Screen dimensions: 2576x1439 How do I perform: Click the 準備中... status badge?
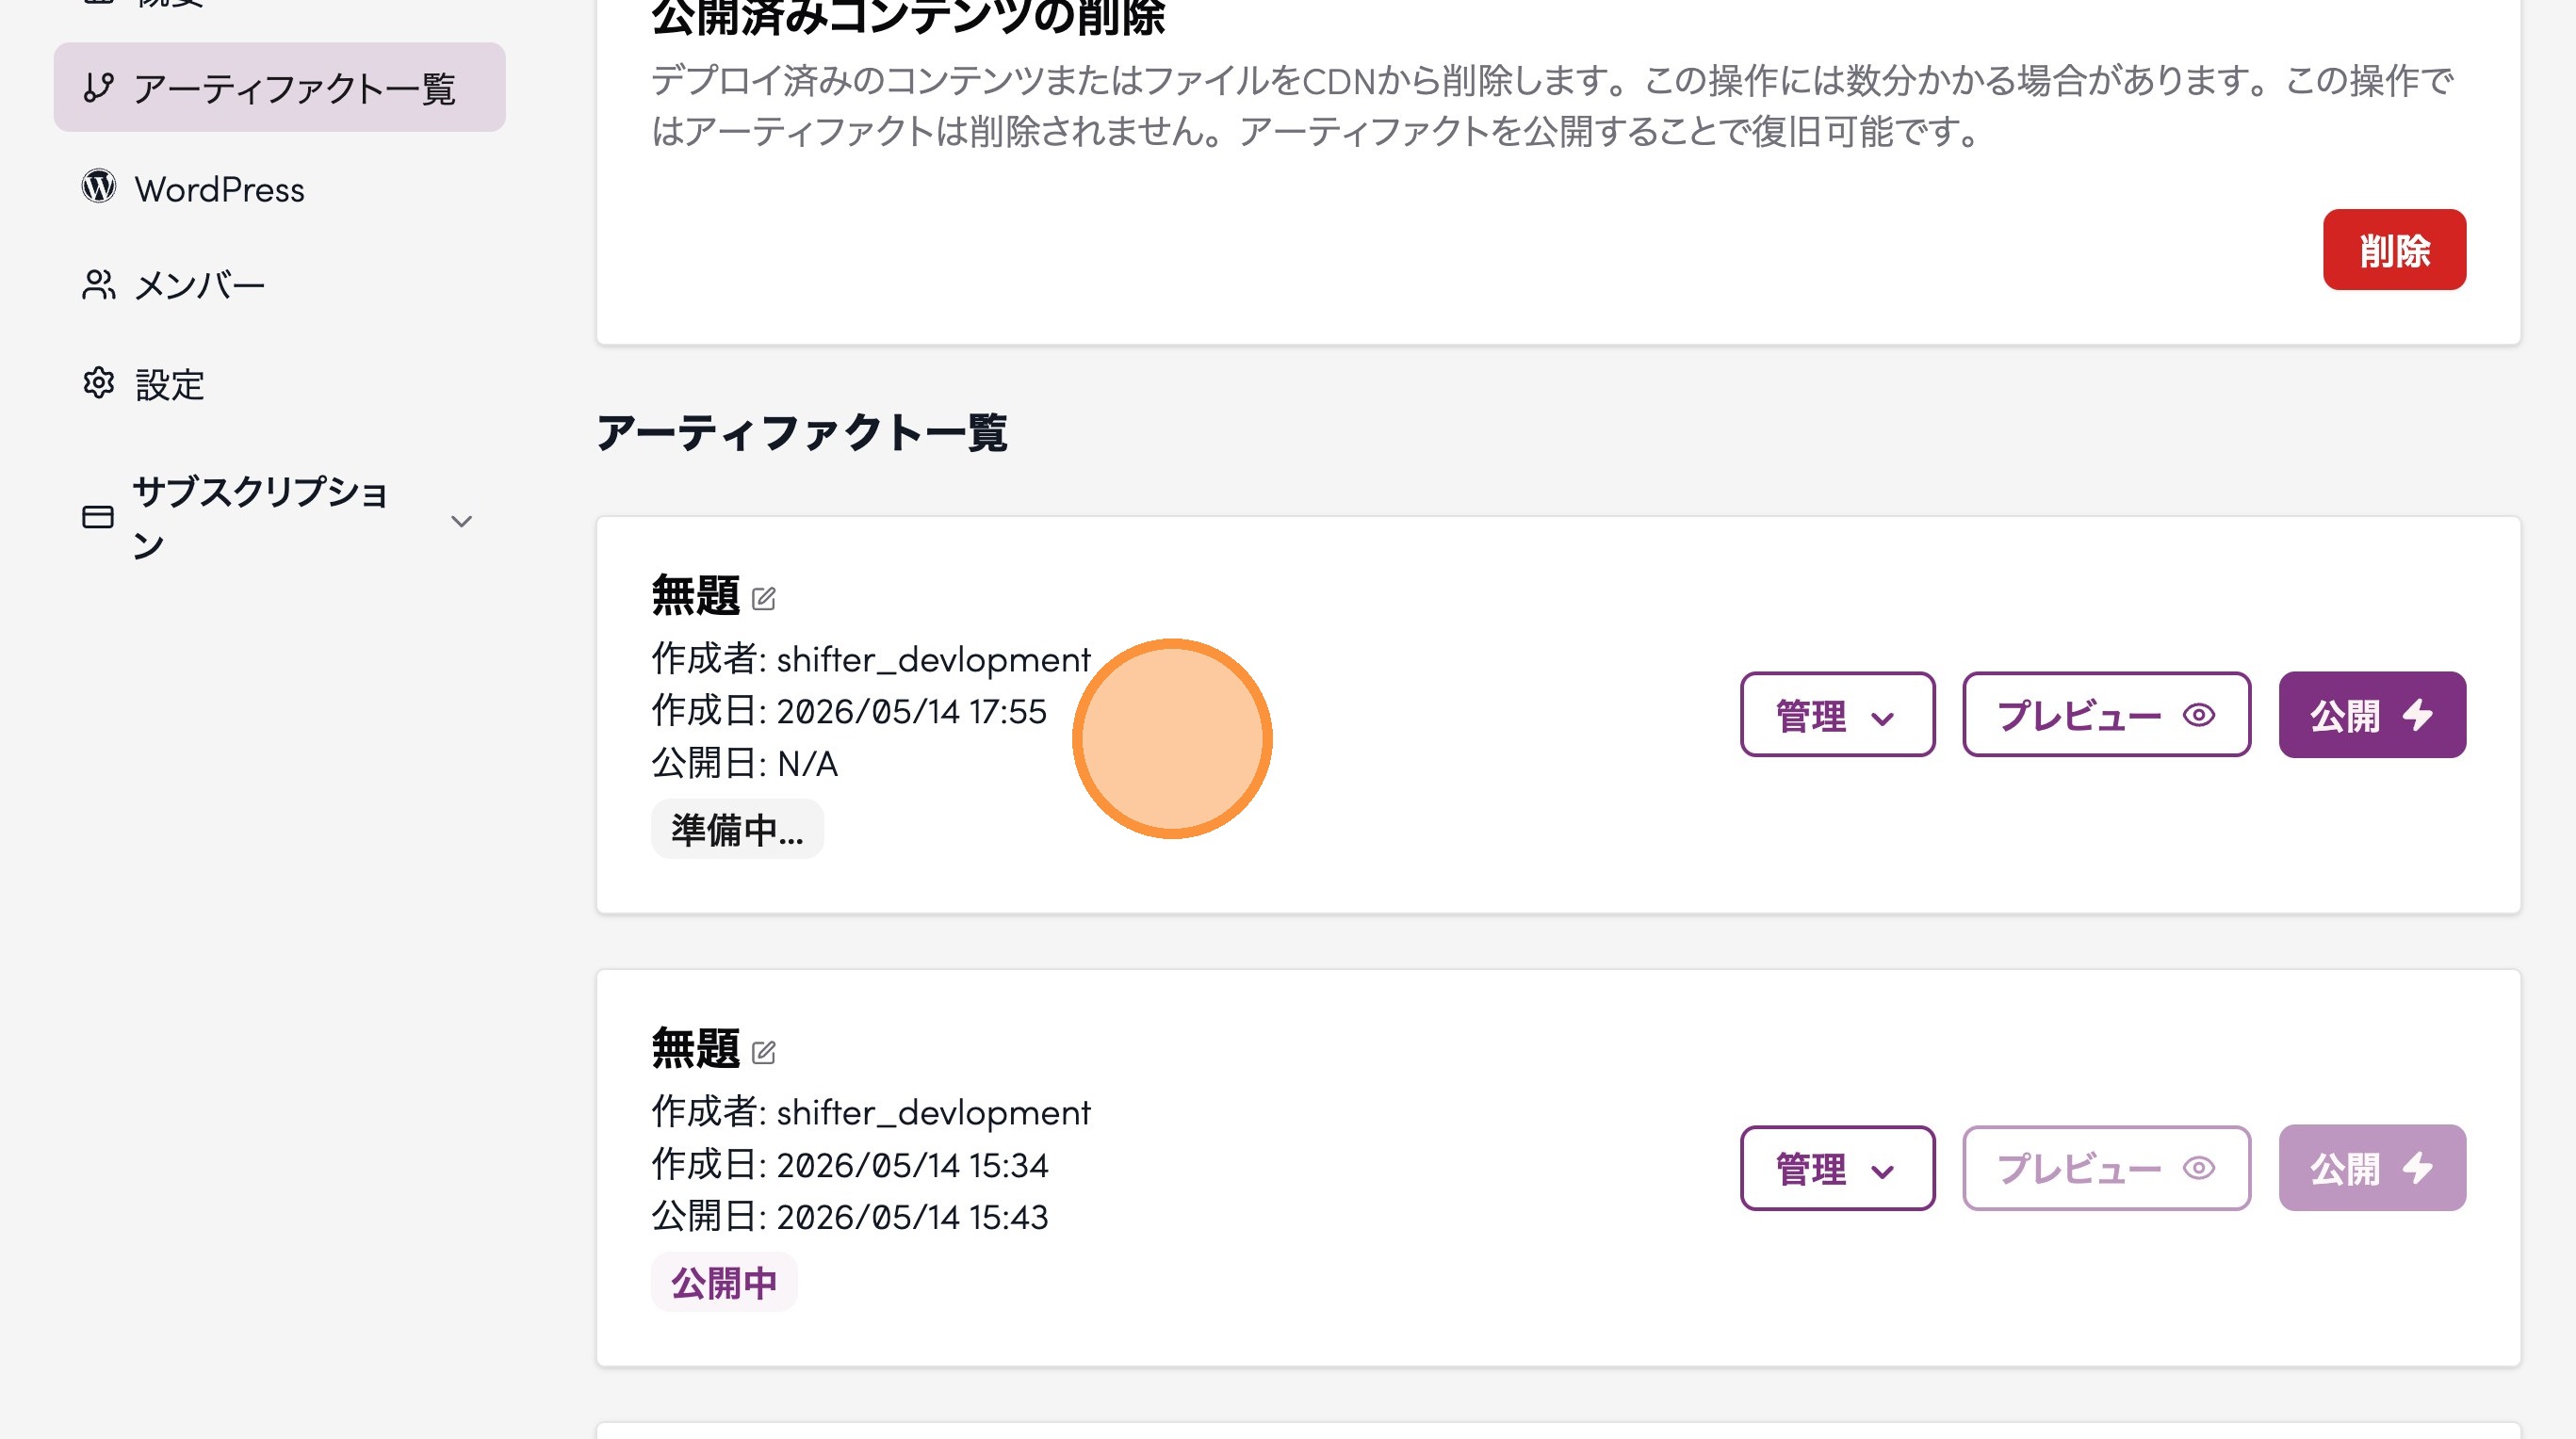(x=737, y=830)
